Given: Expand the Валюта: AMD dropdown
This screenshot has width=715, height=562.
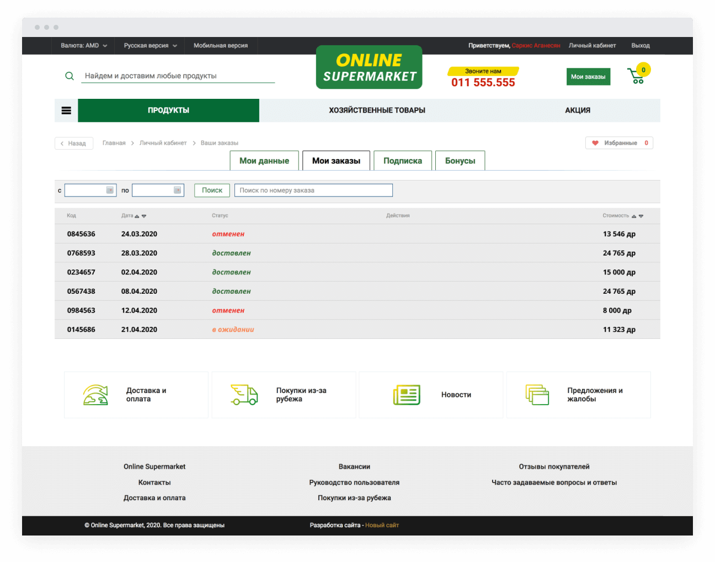Looking at the screenshot, I should coord(84,46).
